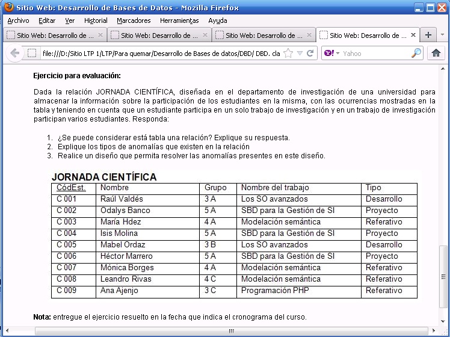The height and width of the screenshot is (337, 450).
Task: Click the bookmark star in the address bar
Action: 288,54
